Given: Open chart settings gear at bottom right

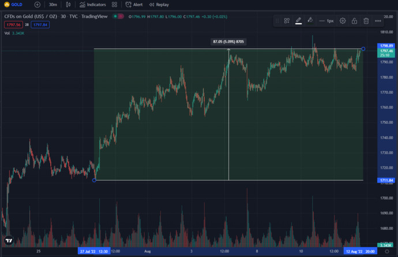Looking at the screenshot, I should (387, 251).
